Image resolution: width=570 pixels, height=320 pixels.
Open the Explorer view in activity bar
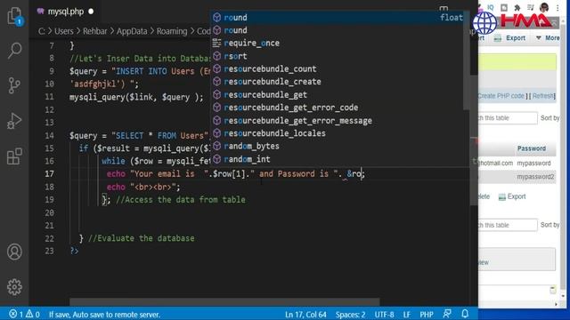[x=14, y=16]
